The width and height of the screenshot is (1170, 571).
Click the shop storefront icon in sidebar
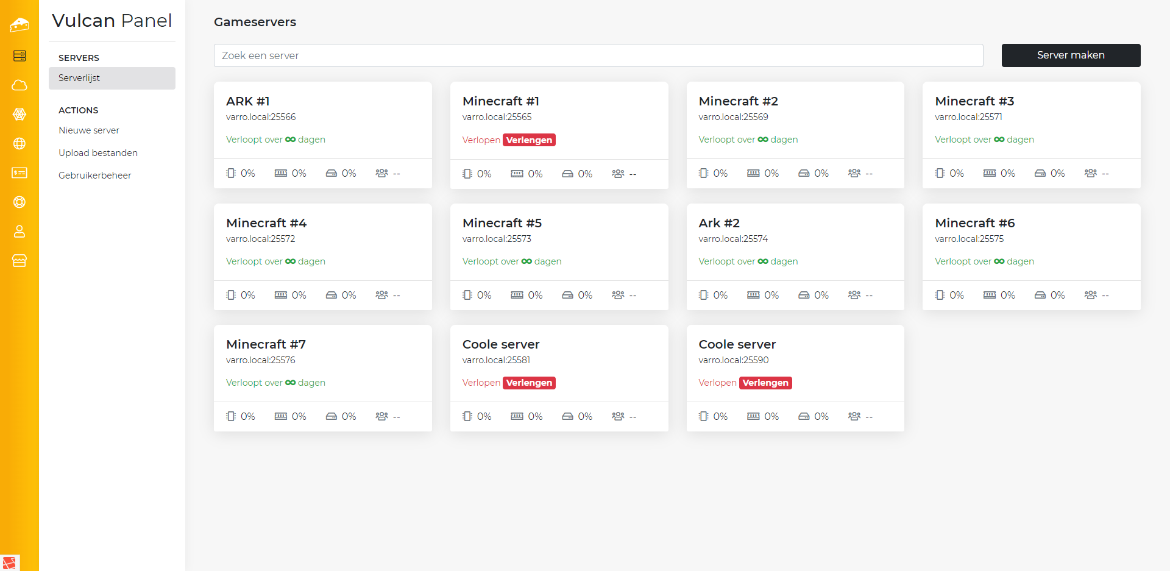[19, 261]
